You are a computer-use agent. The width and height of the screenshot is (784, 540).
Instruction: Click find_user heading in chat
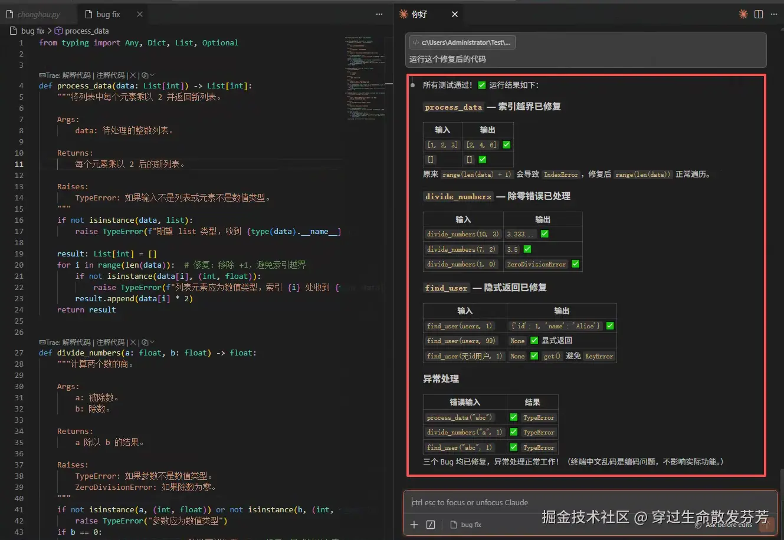(447, 288)
